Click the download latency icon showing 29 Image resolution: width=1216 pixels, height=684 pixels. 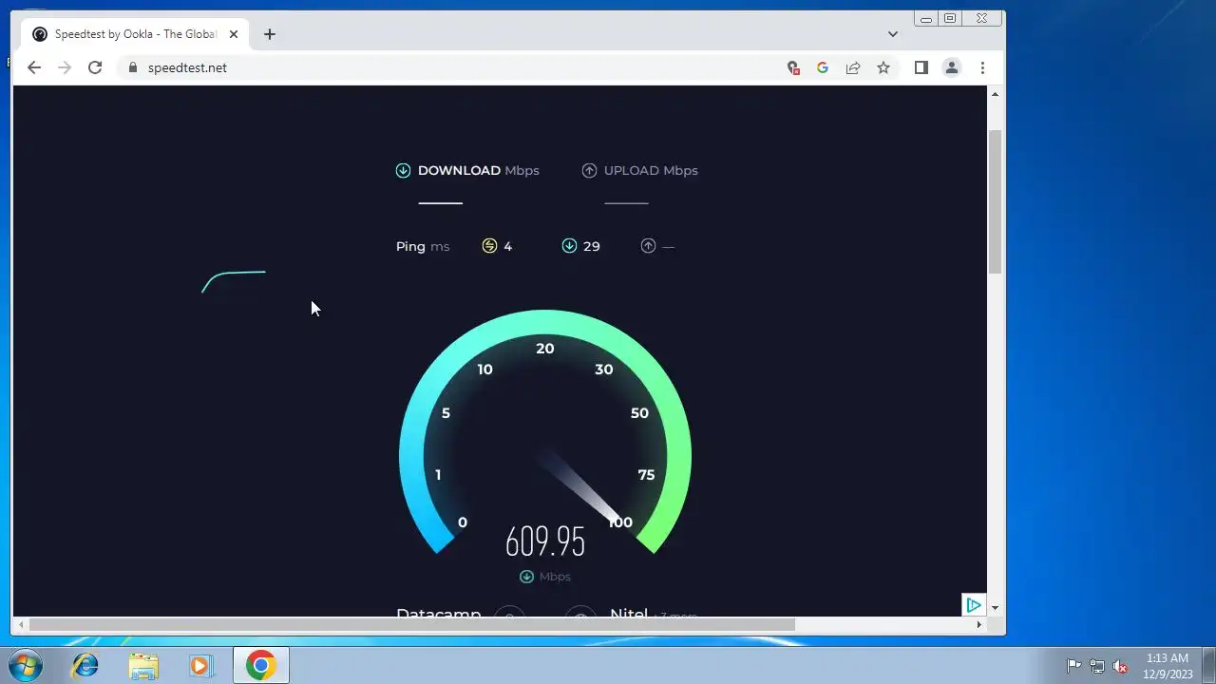(569, 246)
